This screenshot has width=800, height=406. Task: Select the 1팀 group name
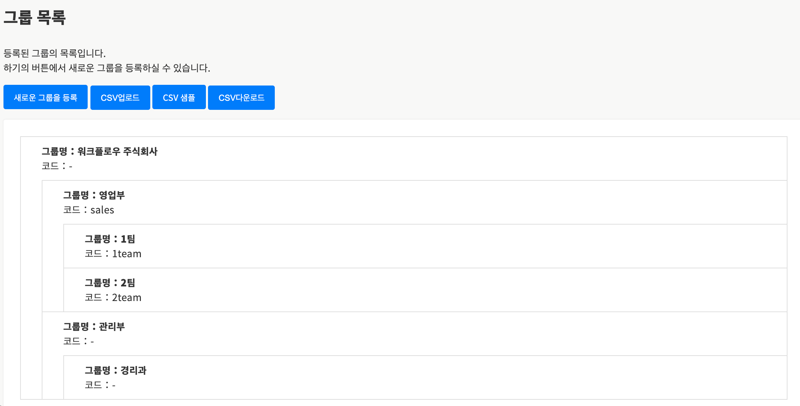click(x=128, y=239)
